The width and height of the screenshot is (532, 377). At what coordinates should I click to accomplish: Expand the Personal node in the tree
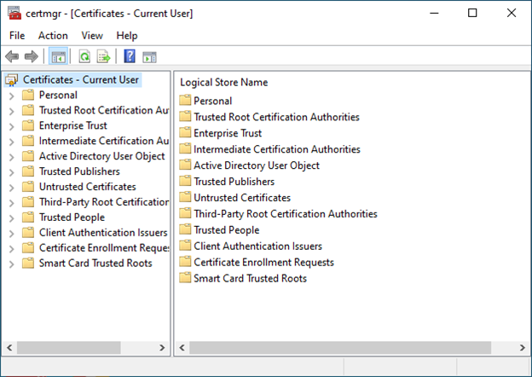pos(11,96)
